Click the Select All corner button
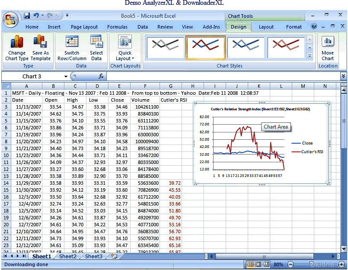The image size is (348, 270). 6,86
